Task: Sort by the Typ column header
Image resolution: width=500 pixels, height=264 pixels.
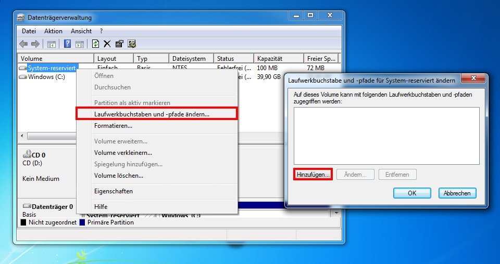Action: (x=151, y=59)
